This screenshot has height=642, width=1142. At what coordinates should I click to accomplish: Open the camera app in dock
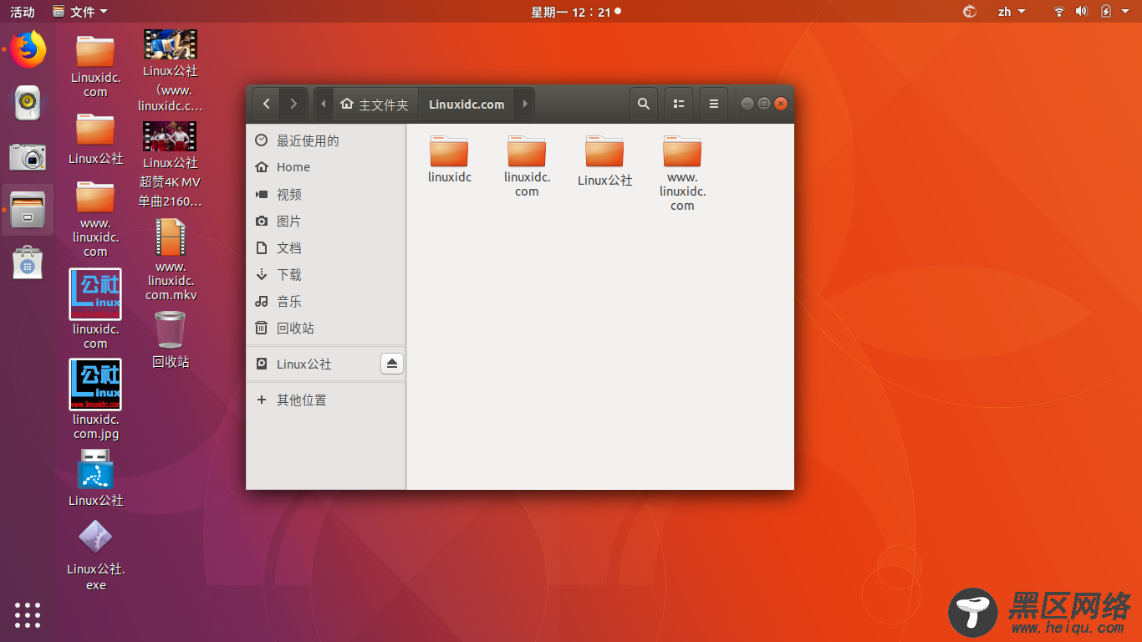(28, 156)
